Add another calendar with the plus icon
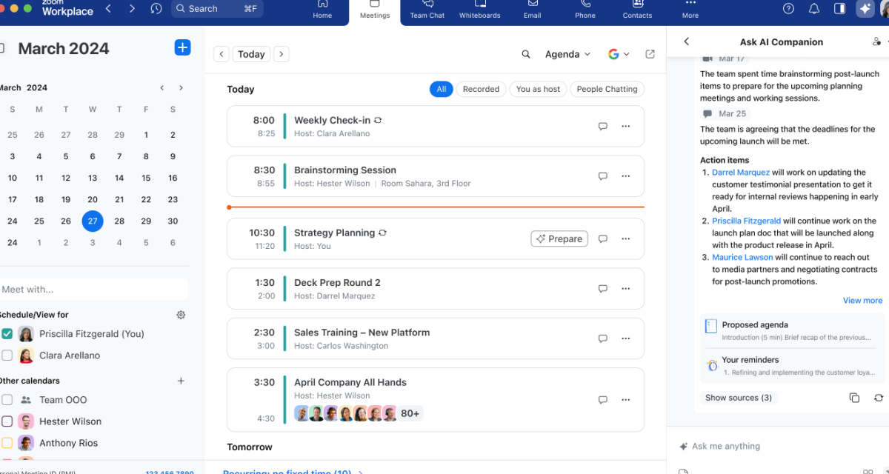 [181, 381]
